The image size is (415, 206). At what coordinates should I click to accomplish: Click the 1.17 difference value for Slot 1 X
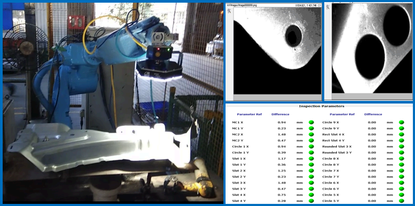[281, 159]
